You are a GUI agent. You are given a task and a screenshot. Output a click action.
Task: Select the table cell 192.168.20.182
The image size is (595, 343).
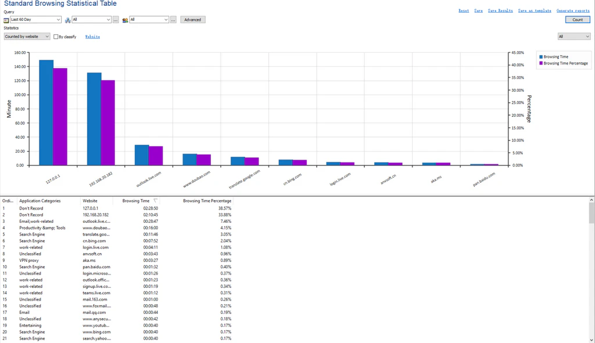(96, 215)
